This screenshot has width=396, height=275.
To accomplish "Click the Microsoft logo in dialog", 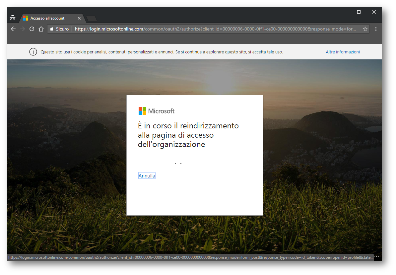I will [156, 111].
